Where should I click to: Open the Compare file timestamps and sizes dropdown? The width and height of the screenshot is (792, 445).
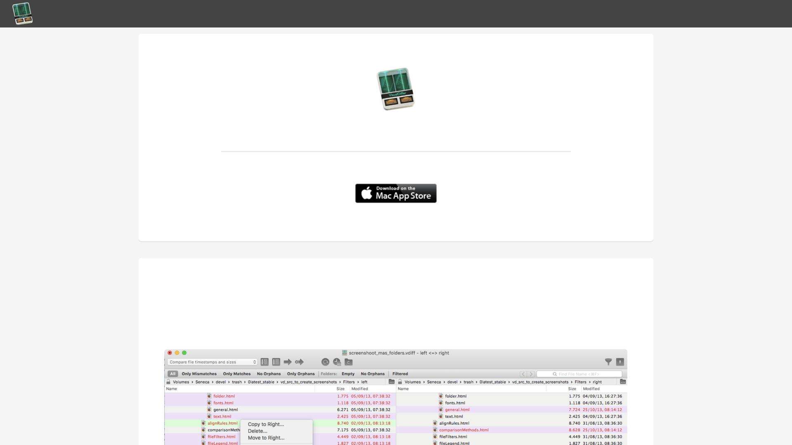click(x=212, y=362)
